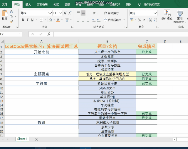Open the Name Box dropdown arrow
The width and height of the screenshot is (188, 149).
tap(20, 34)
